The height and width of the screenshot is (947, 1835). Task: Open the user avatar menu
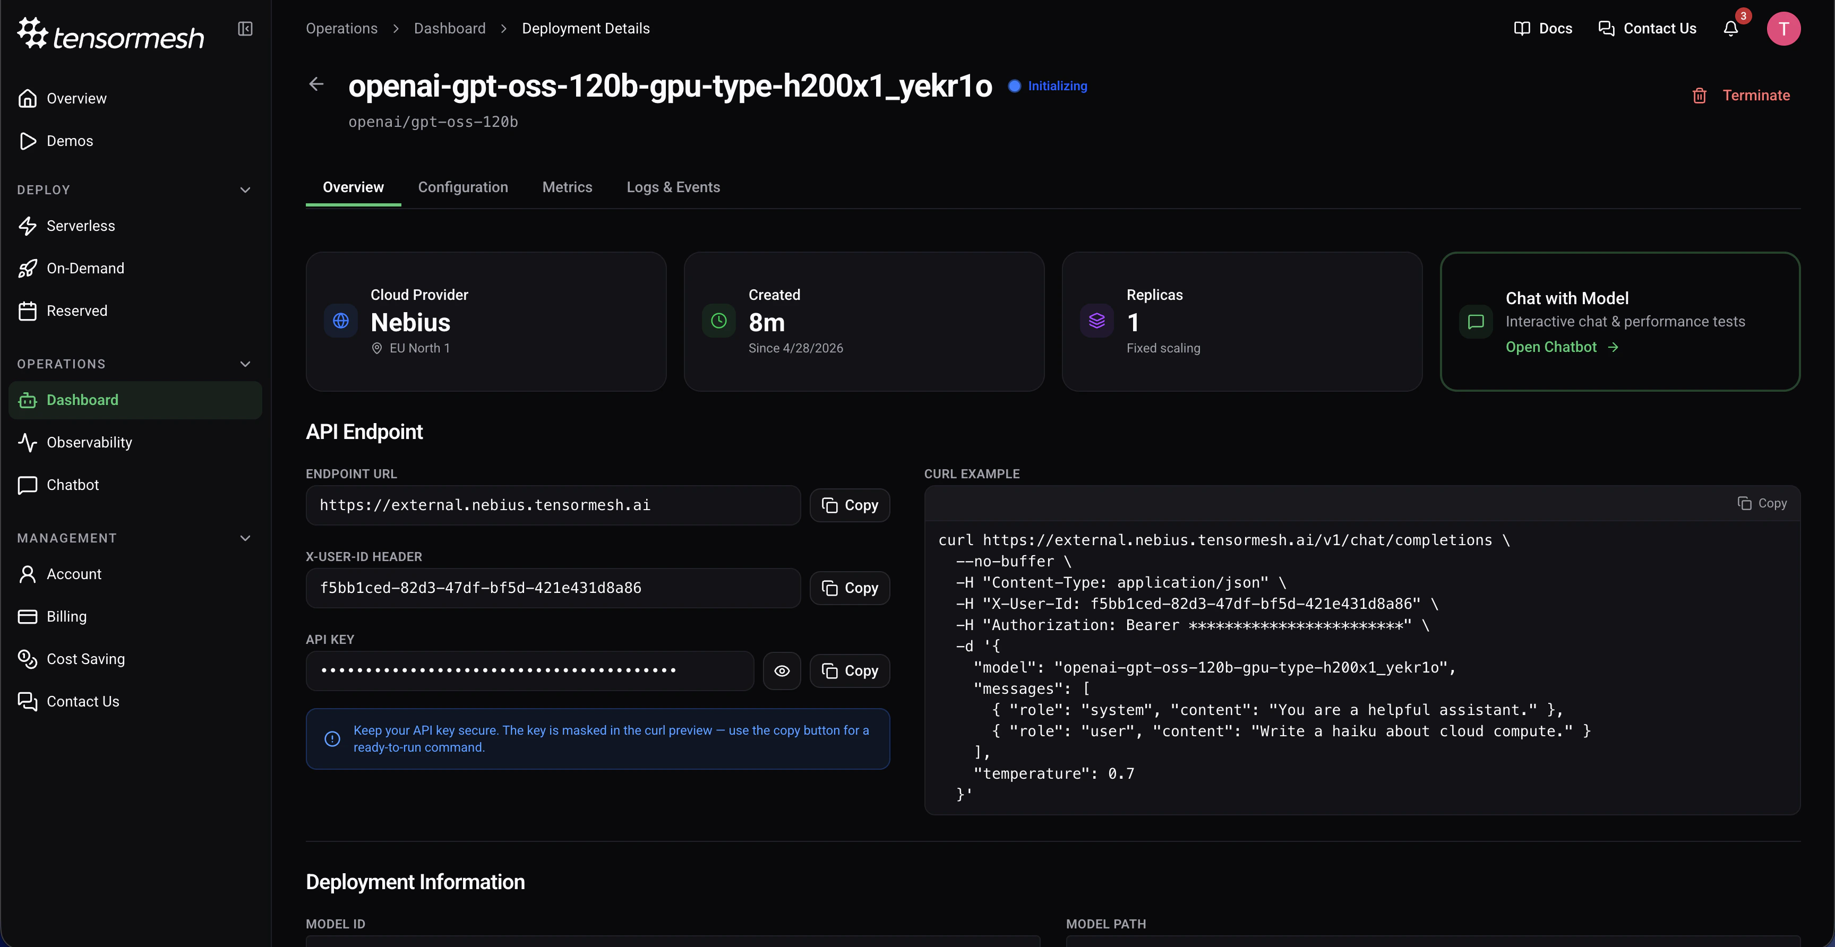pos(1783,29)
